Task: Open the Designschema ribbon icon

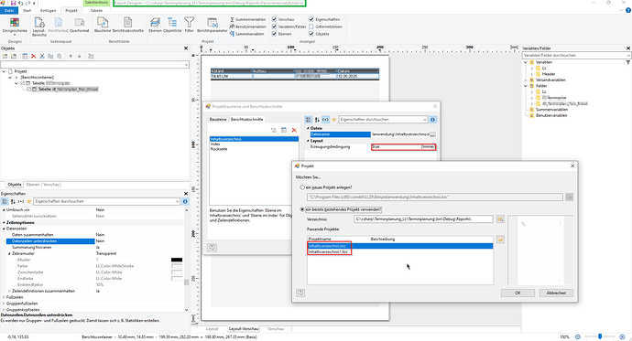Action: [x=15, y=26]
